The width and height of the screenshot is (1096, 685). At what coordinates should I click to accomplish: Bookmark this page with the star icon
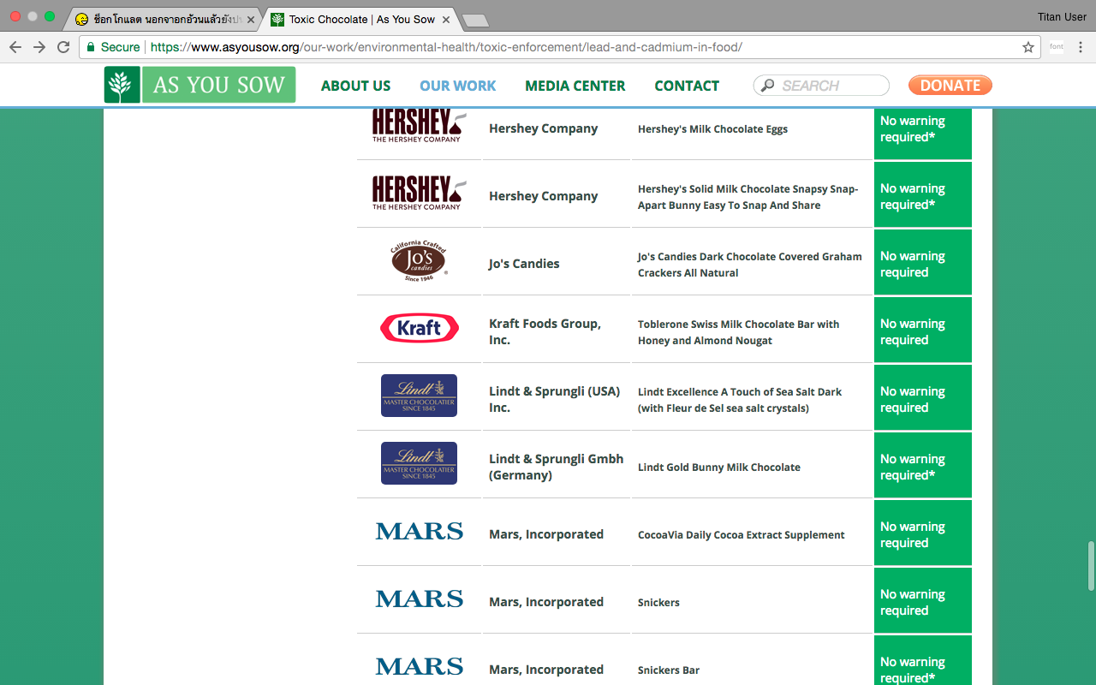[1028, 47]
